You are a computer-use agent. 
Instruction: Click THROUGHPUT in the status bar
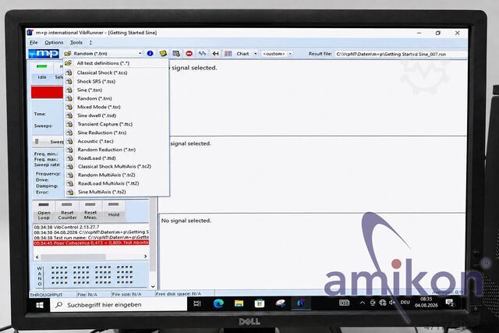[46, 295]
